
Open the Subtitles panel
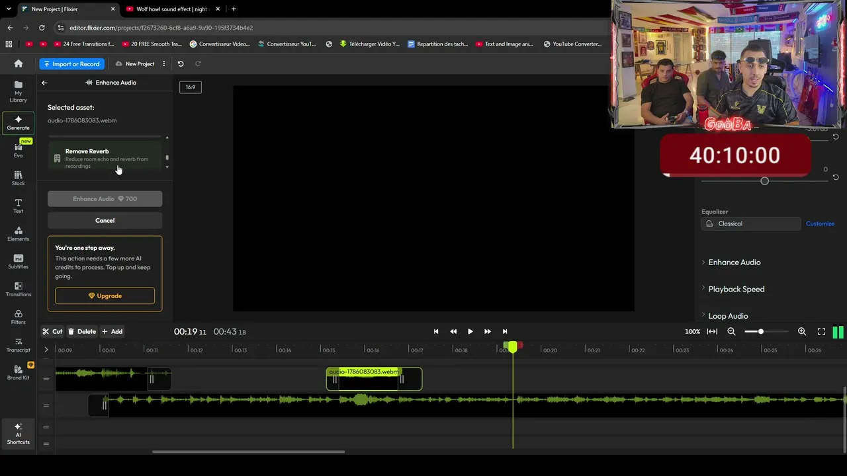[x=18, y=261]
